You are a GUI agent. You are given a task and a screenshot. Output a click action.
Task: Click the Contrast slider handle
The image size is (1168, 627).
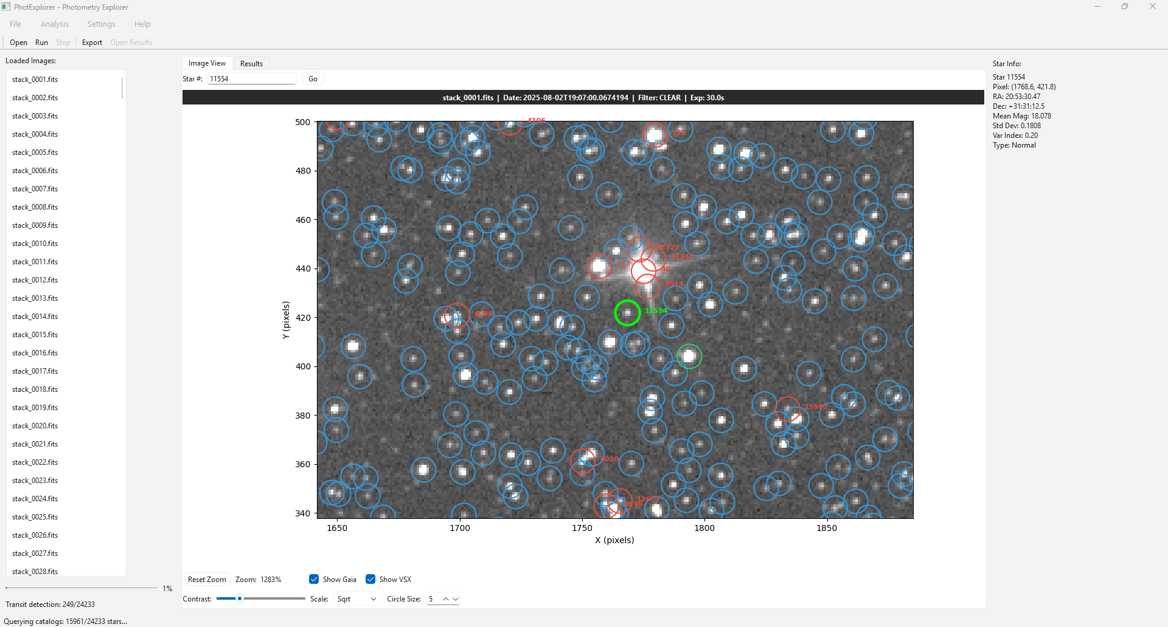240,599
